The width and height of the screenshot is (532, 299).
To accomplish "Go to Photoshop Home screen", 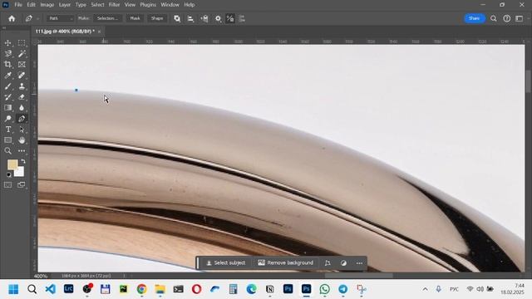I will [12, 18].
